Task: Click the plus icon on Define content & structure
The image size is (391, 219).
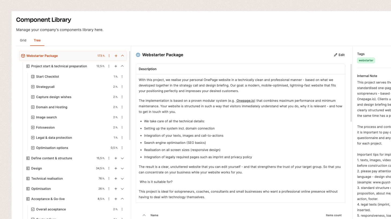Action: point(116,158)
